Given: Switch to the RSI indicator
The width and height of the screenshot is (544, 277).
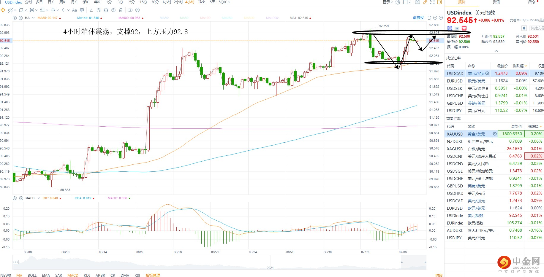Looking at the screenshot, I should [x=137, y=275].
